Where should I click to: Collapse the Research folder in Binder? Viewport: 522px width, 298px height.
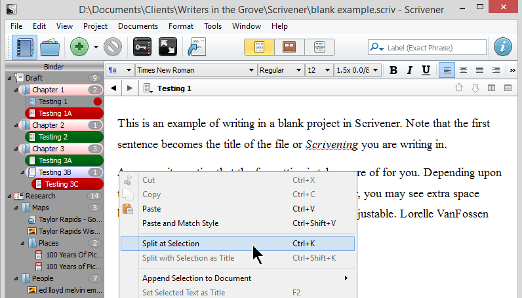click(x=9, y=196)
